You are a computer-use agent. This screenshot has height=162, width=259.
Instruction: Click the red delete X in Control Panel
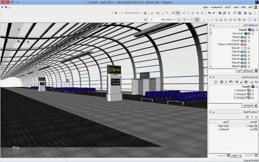(252, 117)
